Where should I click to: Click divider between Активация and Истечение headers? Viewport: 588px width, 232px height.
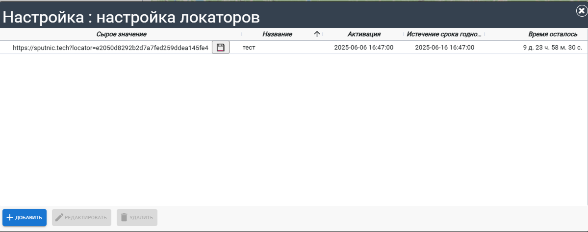click(404, 34)
